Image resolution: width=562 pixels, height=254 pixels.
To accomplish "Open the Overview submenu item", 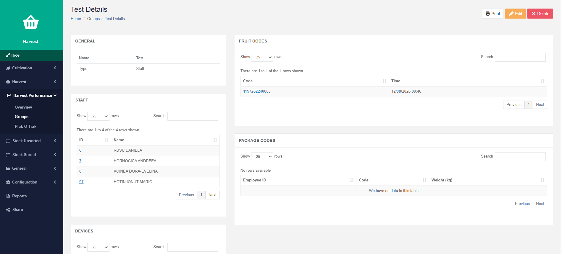I will 23,107.
